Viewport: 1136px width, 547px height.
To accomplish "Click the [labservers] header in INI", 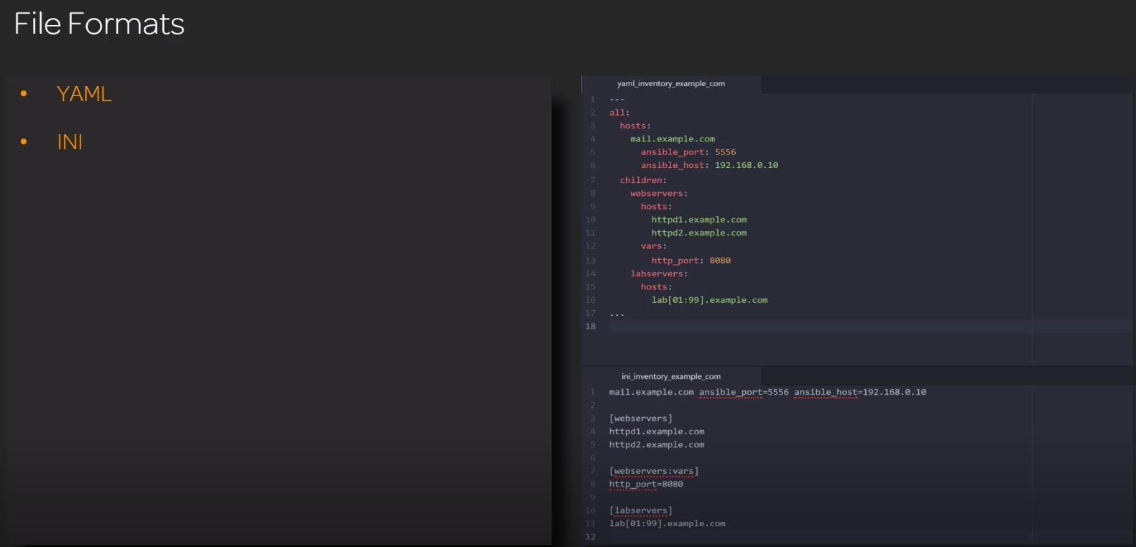I will point(640,511).
